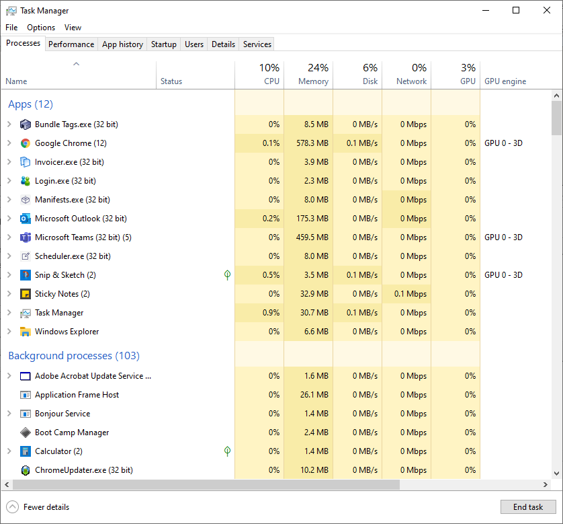Screen dimensions: 563x524
Task: Expand the Scheduler.exe process row
Action: [x=9, y=256]
